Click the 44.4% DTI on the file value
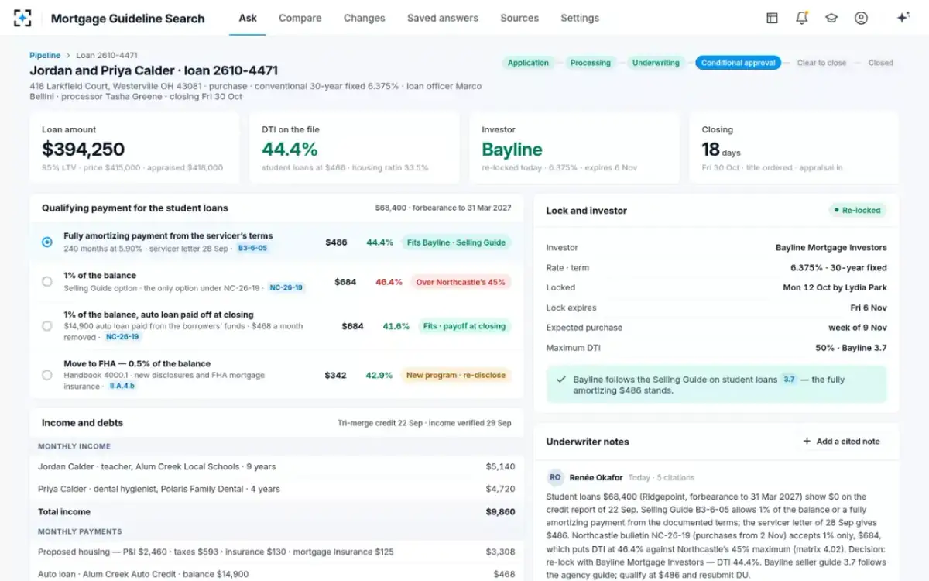Image resolution: width=929 pixels, height=581 pixels. pyautogui.click(x=290, y=150)
